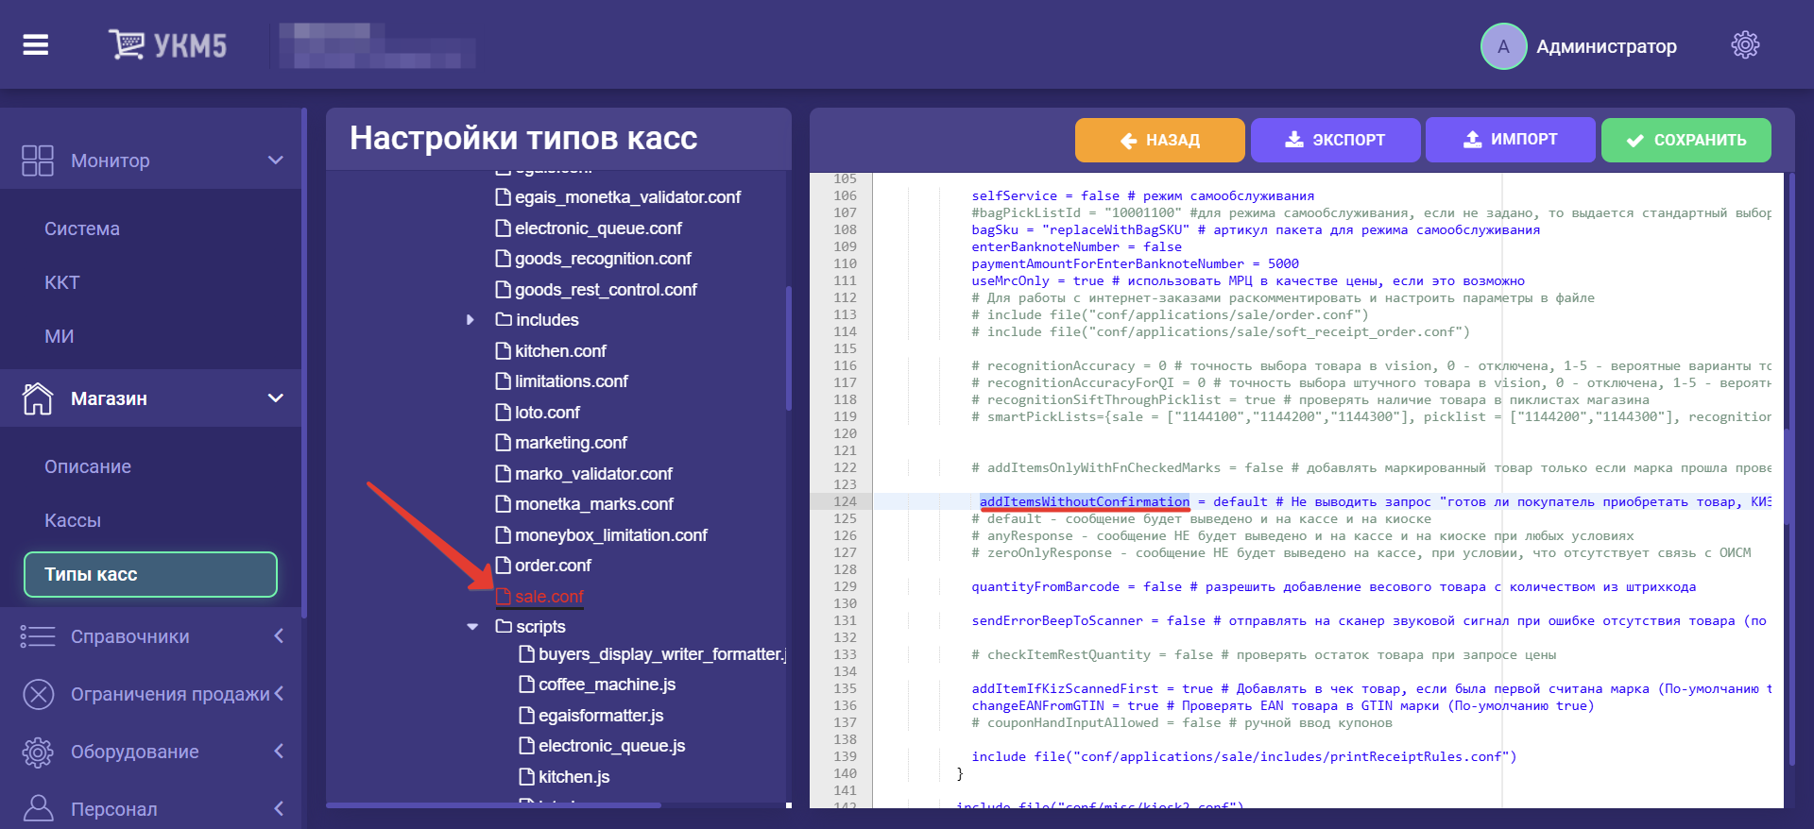Open the hamburger navigation menu
This screenshot has height=829, width=1814.
[36, 44]
